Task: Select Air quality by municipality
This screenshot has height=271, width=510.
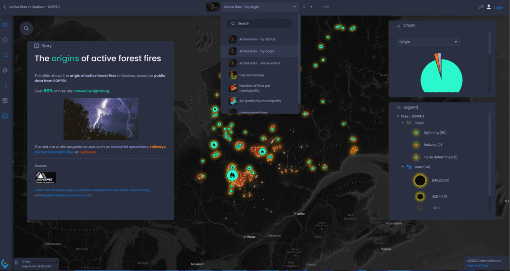Action: coord(259,101)
